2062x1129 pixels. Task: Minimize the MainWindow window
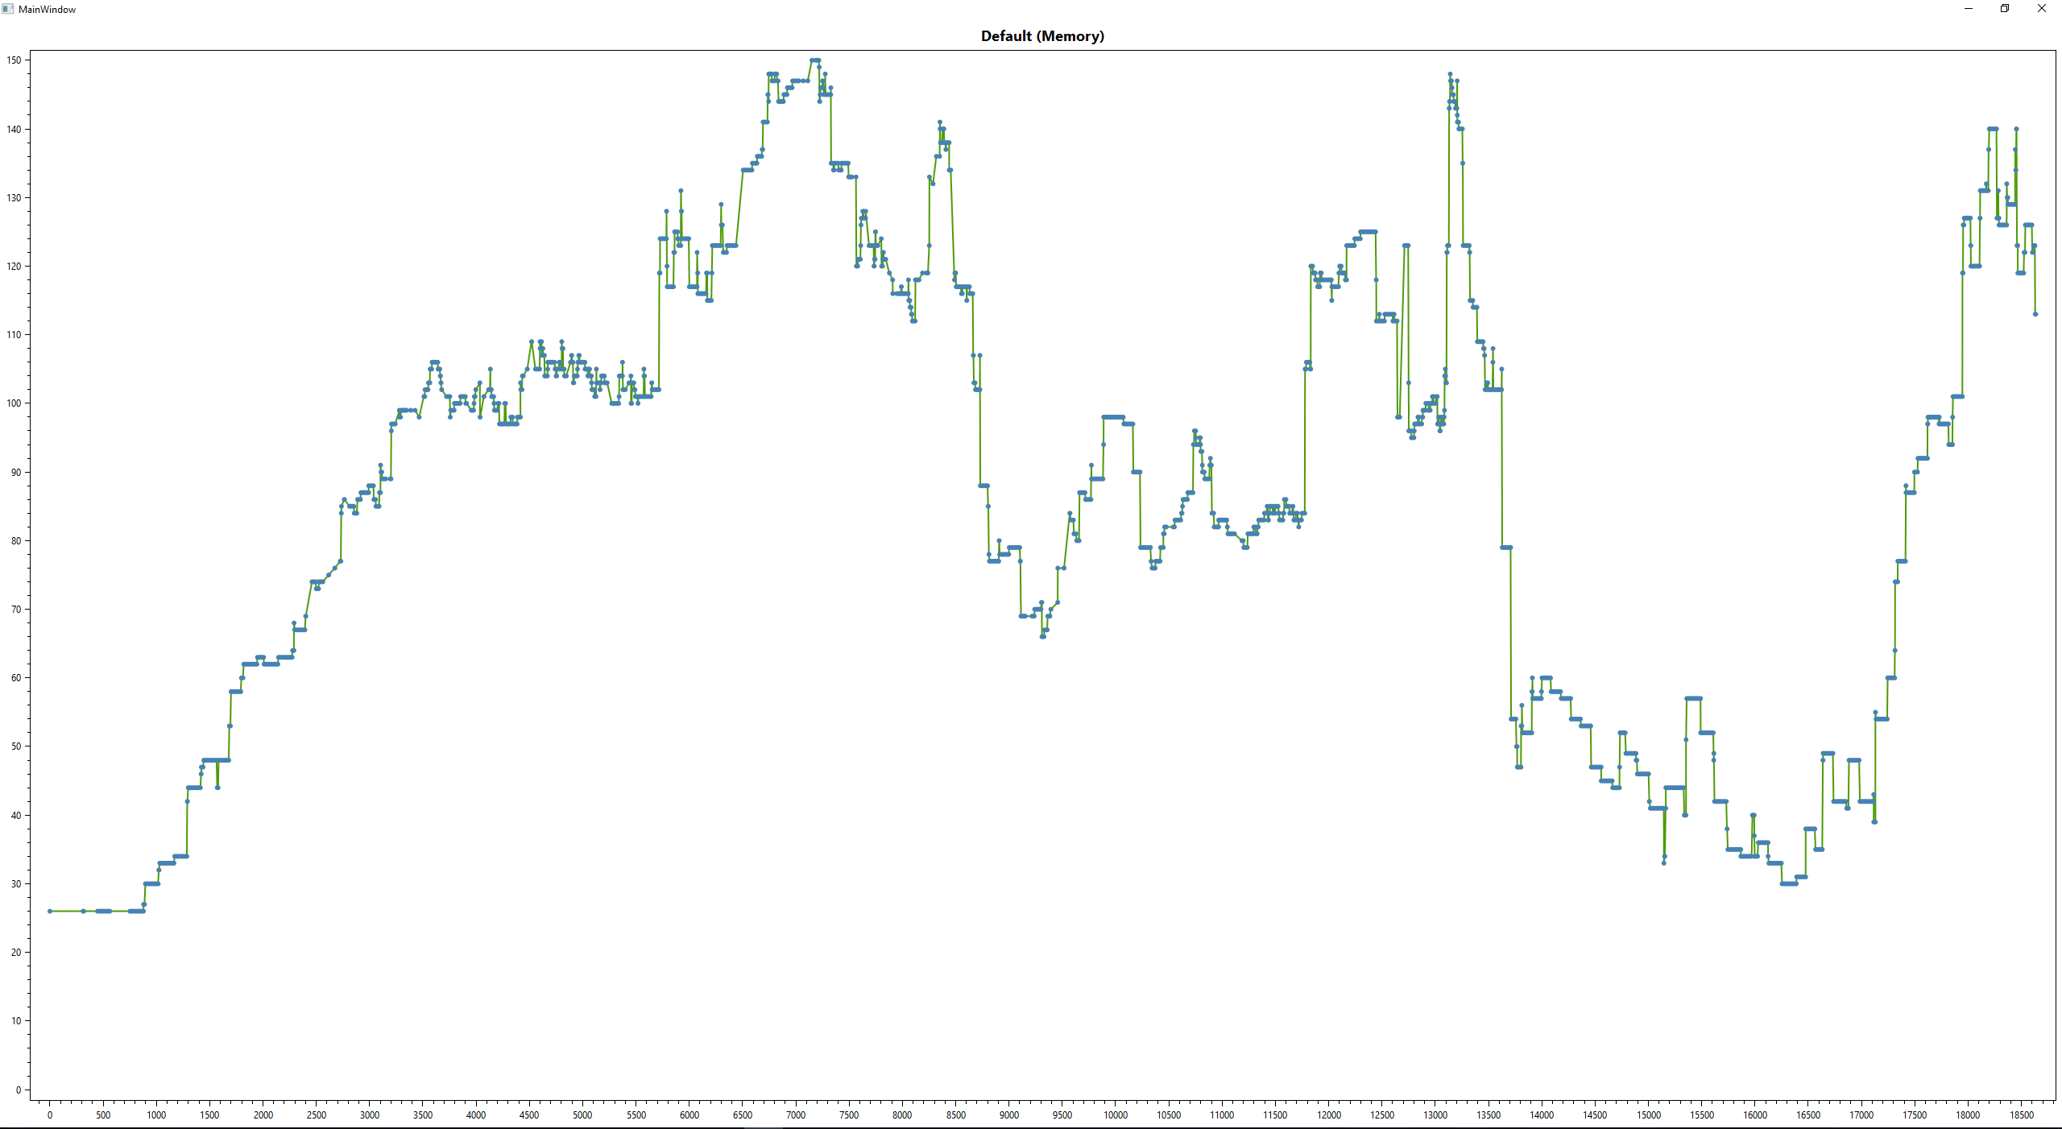(x=1969, y=9)
